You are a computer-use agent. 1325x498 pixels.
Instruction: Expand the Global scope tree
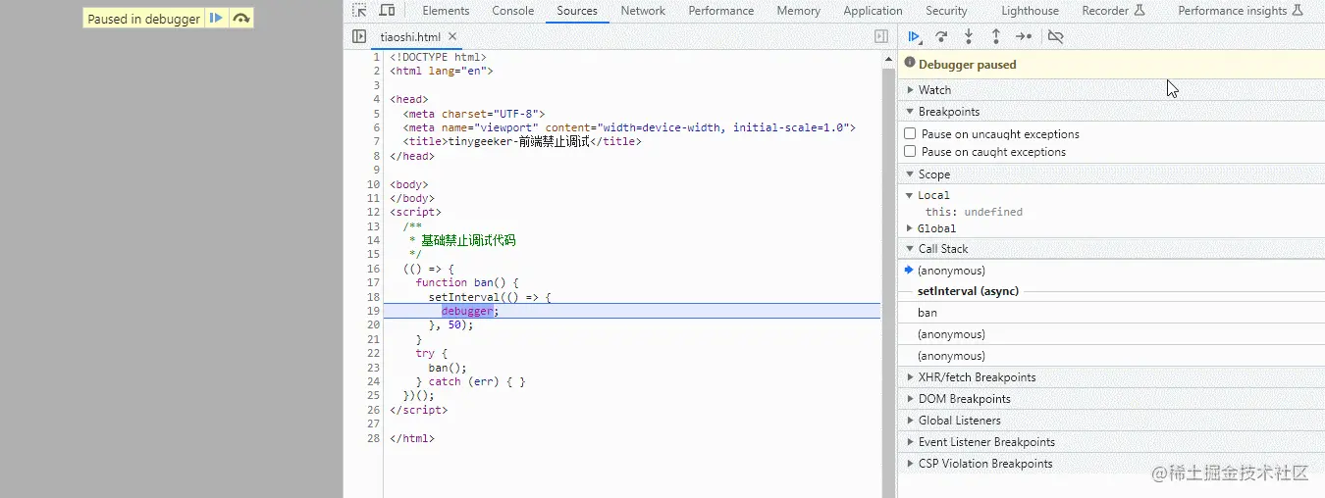click(910, 228)
